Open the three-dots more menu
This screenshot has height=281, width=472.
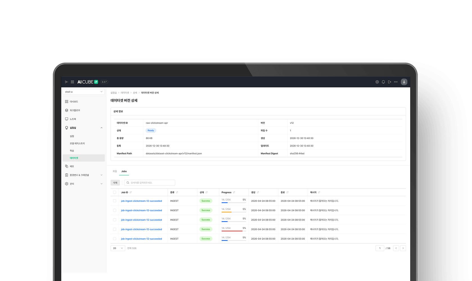396,82
